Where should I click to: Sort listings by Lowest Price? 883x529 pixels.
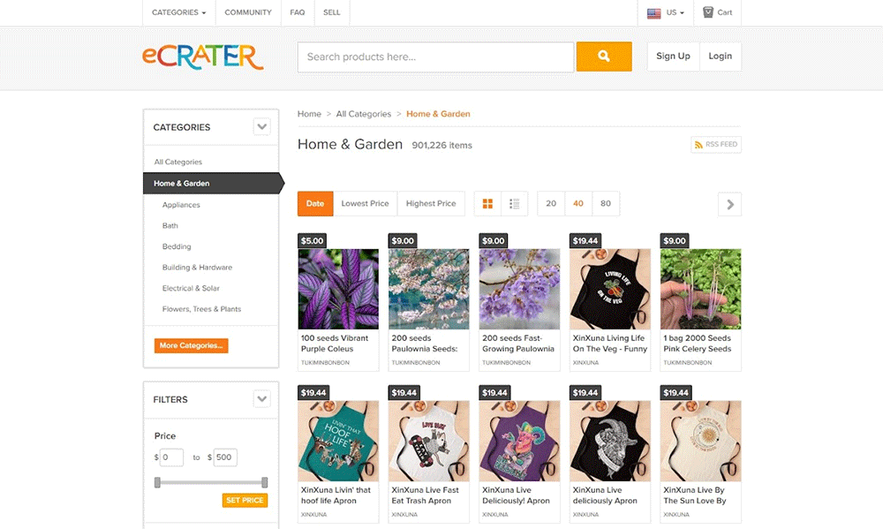[x=365, y=204]
